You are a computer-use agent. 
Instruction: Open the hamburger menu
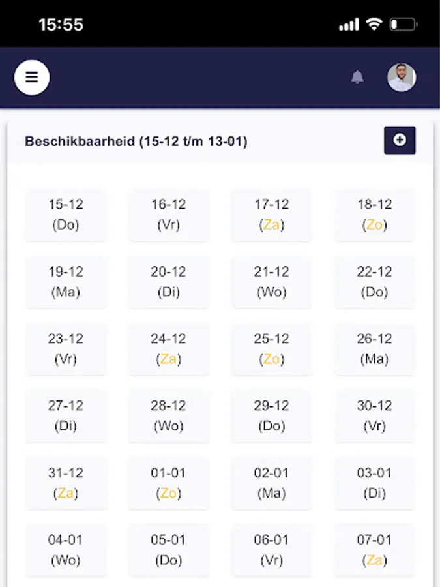[x=32, y=78]
